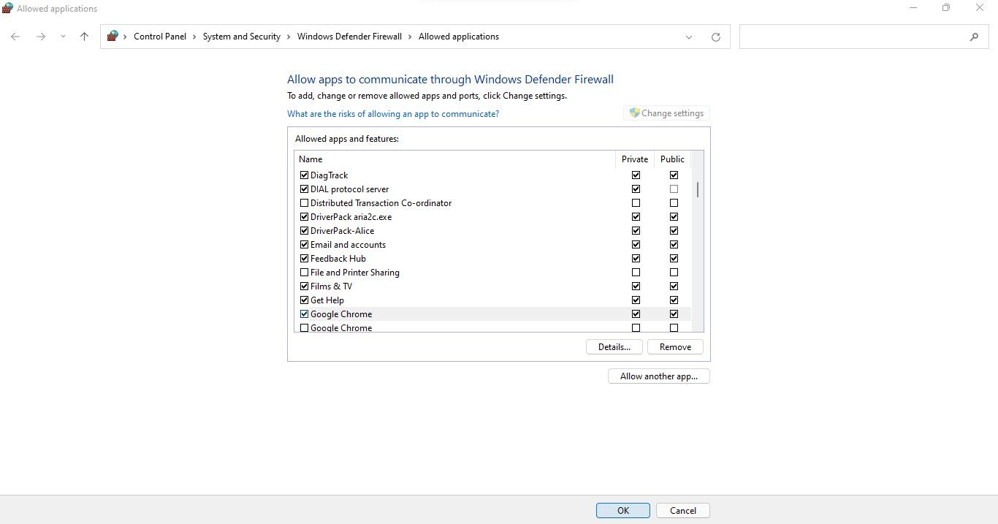The height and width of the screenshot is (524, 998).
Task: Click the search magnifier icon
Action: [975, 36]
